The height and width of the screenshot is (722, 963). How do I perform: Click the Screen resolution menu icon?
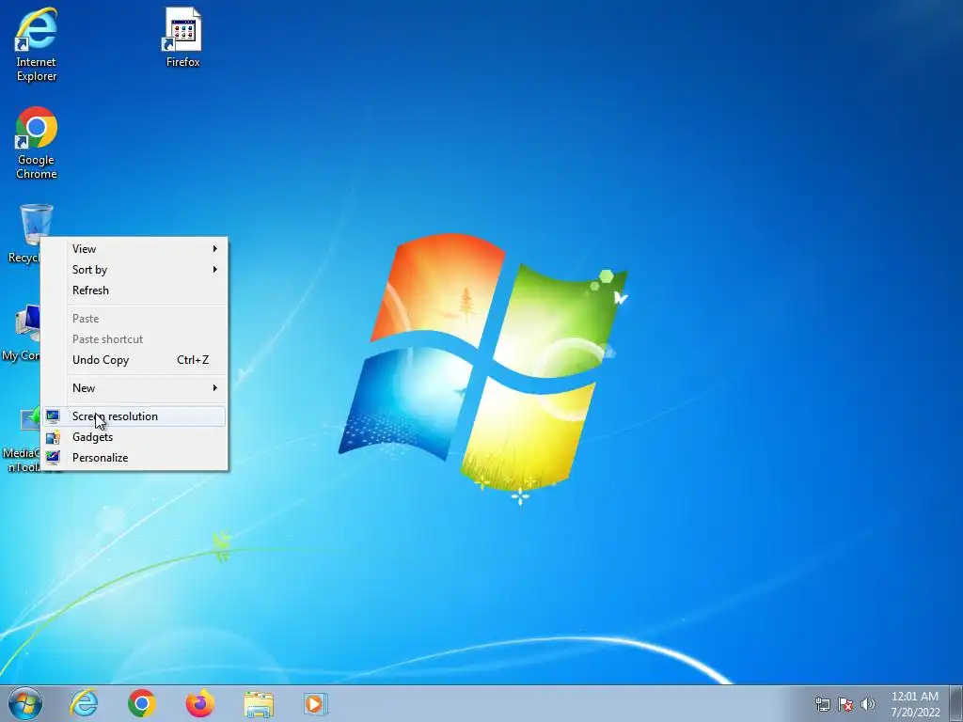(x=53, y=416)
